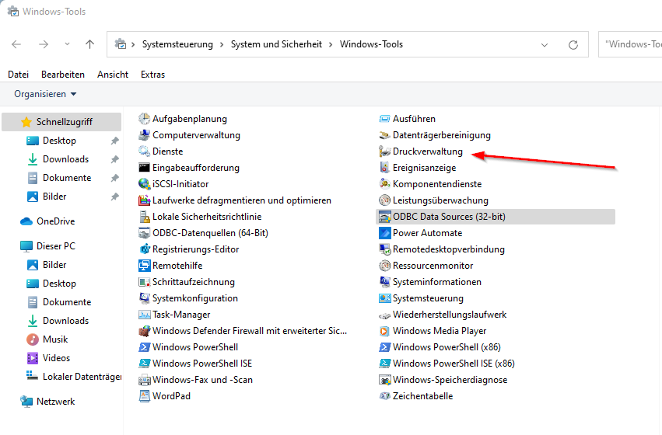Open the Ereignisanzeige icon
Screen dimensions: 662x435
384,168
